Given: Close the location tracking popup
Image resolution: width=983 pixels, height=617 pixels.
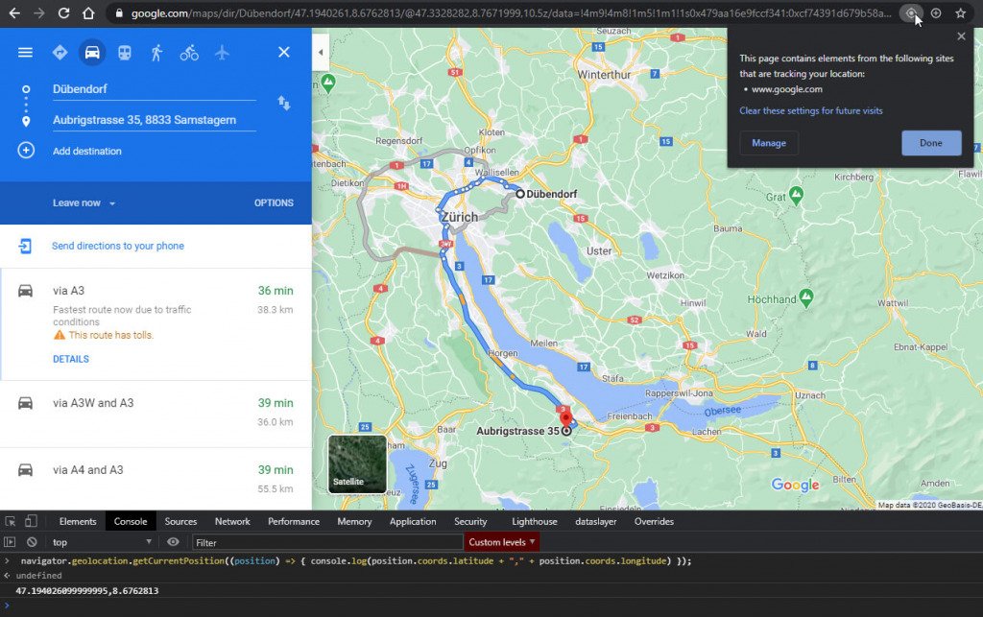Looking at the screenshot, I should pos(961,36).
